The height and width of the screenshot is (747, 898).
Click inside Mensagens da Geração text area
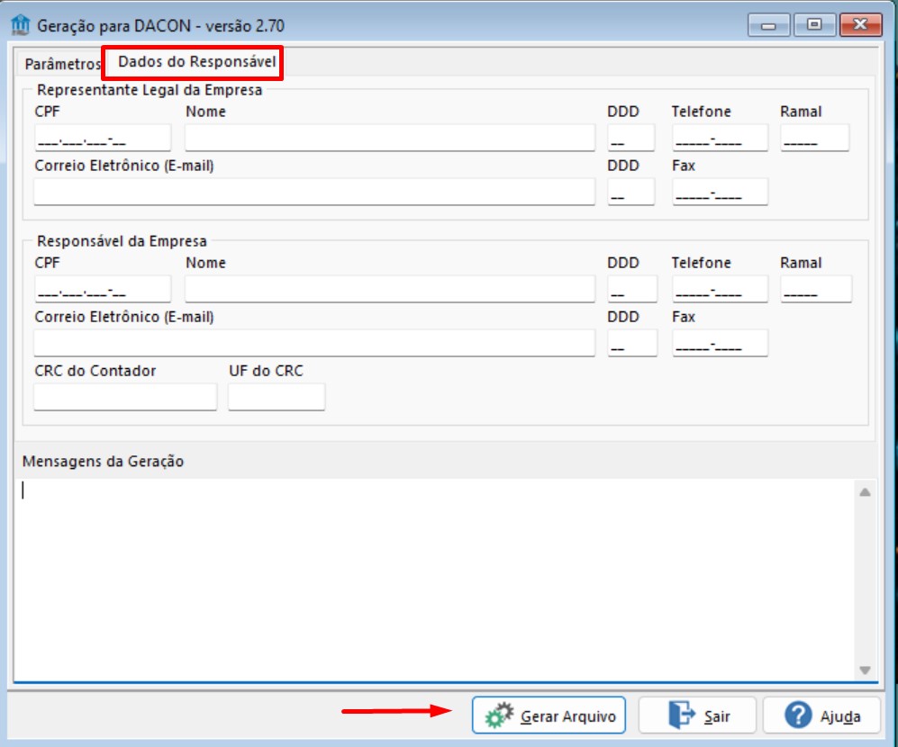click(x=433, y=580)
